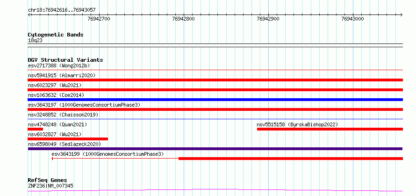Click the thin red esv2717388 variant line
Viewport: 416px width, 196px height.
tap(215, 70)
